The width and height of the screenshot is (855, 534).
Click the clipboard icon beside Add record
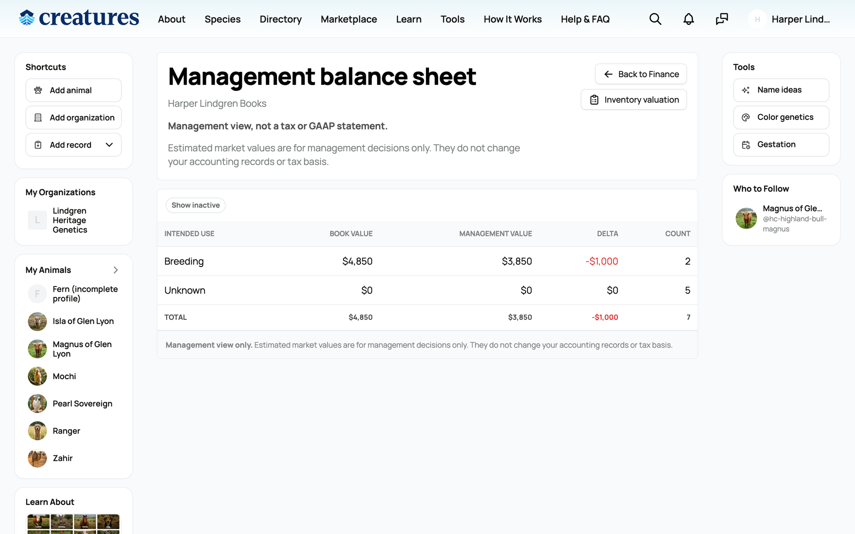(x=38, y=145)
